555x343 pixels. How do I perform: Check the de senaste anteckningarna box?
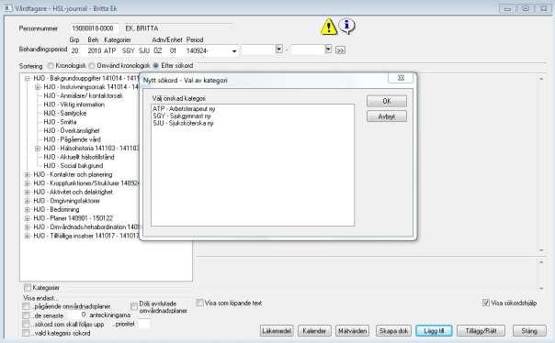click(26, 315)
